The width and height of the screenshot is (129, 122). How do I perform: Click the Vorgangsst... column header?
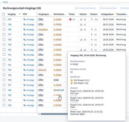[44, 14]
